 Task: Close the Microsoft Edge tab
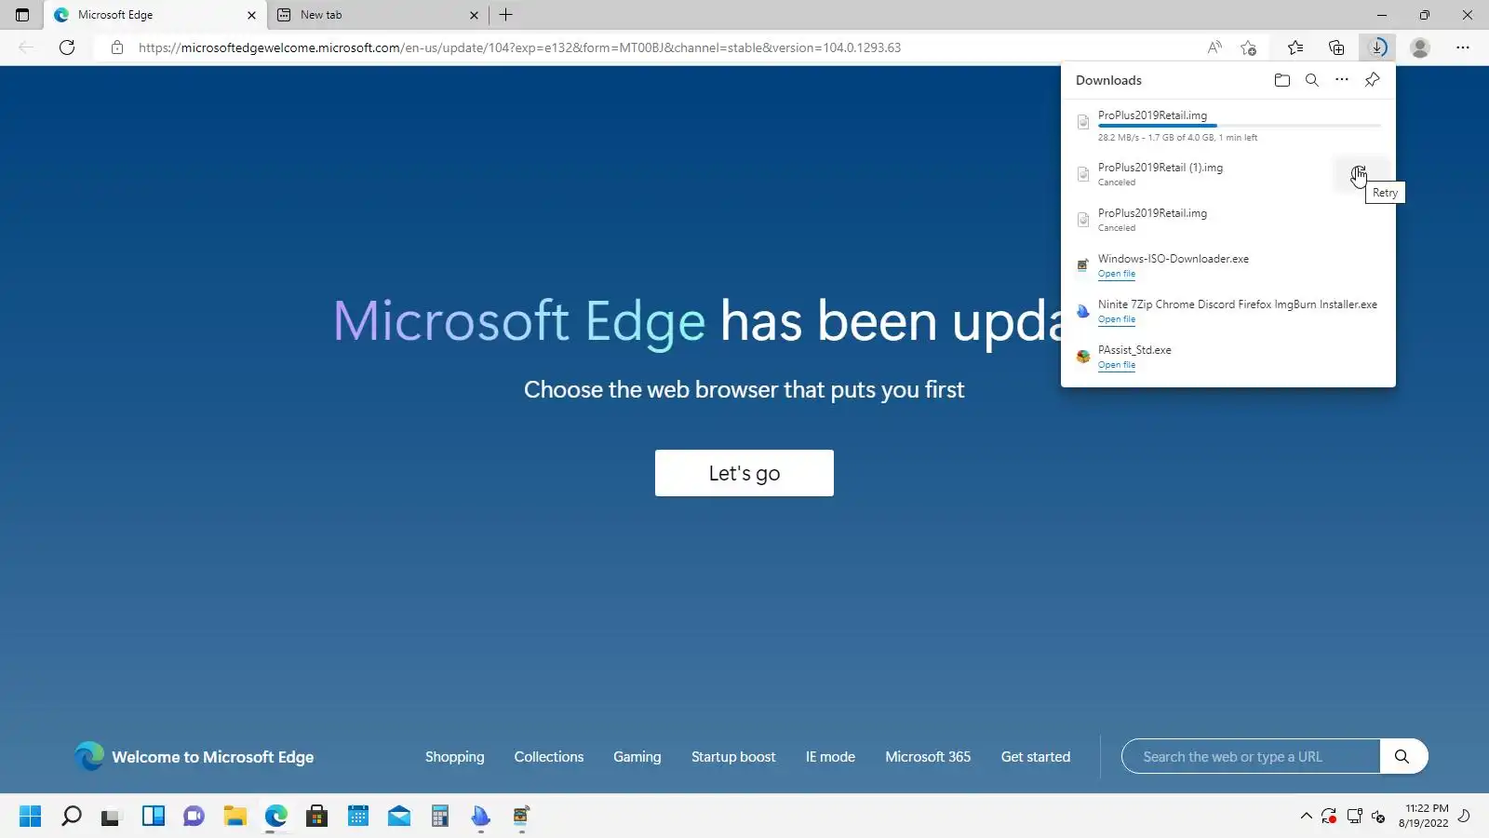pyautogui.click(x=251, y=15)
